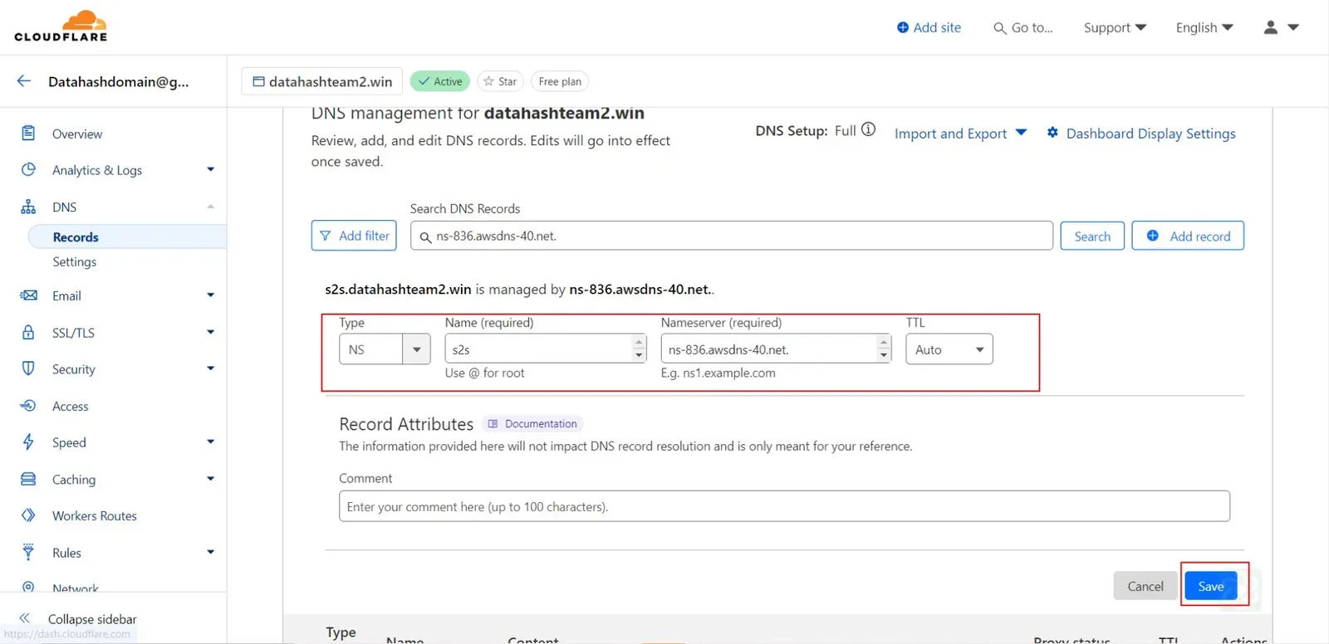Click the Network location pin icon

click(28, 587)
